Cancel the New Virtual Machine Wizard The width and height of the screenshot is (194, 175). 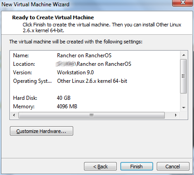coord(173,166)
